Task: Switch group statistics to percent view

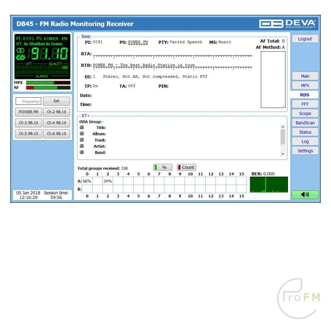Action: (163, 167)
